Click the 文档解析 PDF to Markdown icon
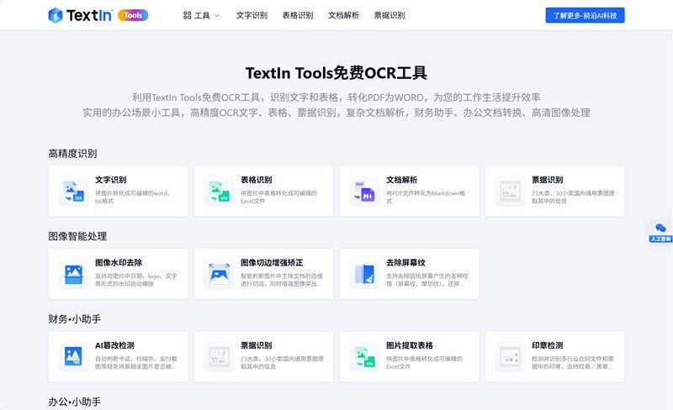This screenshot has width=673, height=410. pyautogui.click(x=364, y=192)
